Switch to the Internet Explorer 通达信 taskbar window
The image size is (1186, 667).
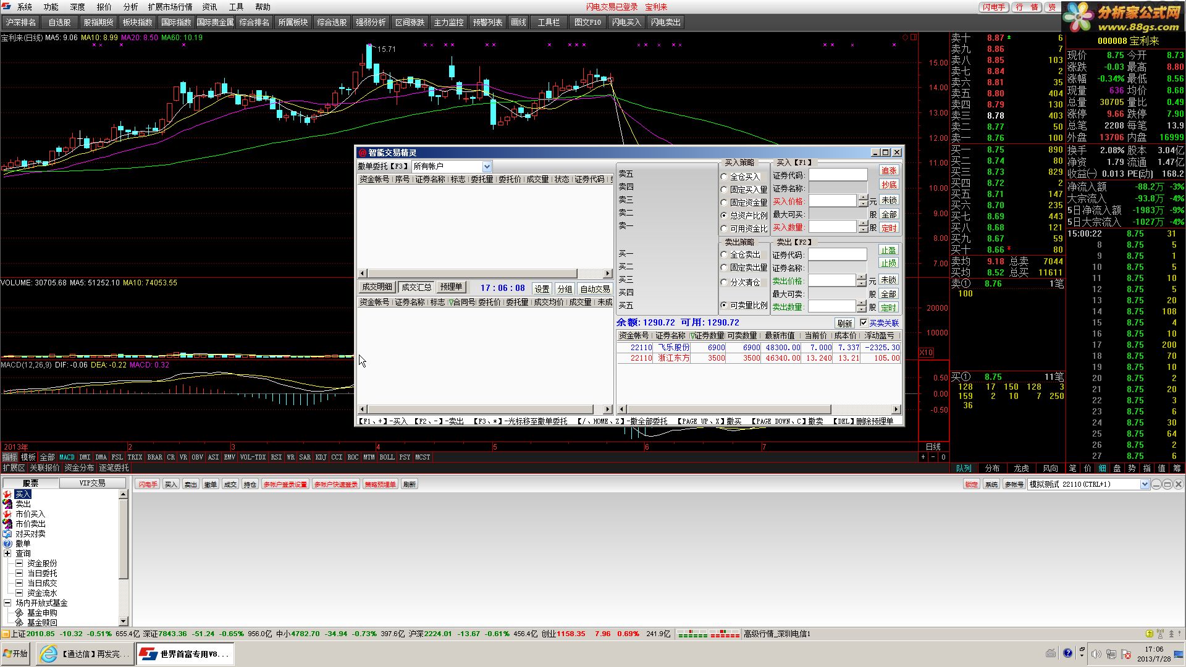point(85,653)
